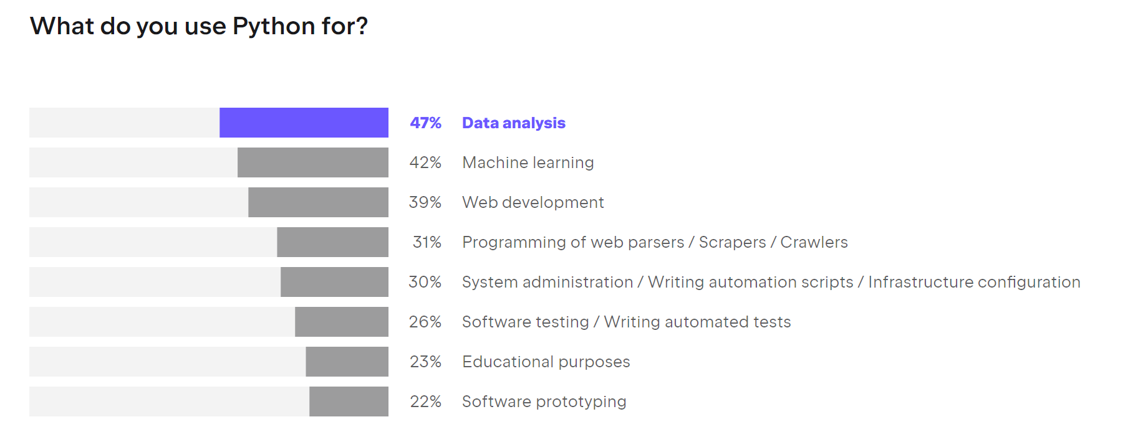
Task: Select the Educational purposes bar segment
Action: pyautogui.click(x=347, y=362)
